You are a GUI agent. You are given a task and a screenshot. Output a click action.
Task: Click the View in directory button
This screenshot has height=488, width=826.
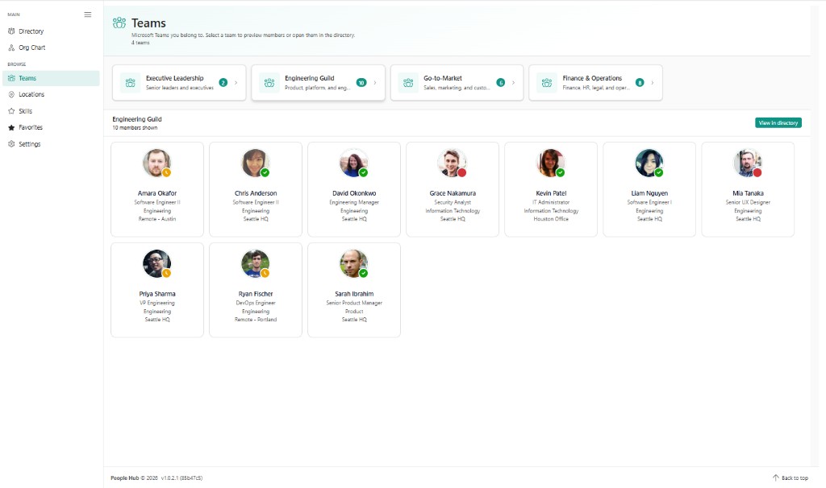point(778,122)
